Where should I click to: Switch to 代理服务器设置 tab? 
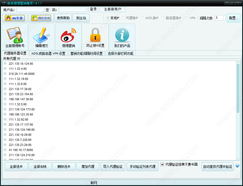coord(15,53)
